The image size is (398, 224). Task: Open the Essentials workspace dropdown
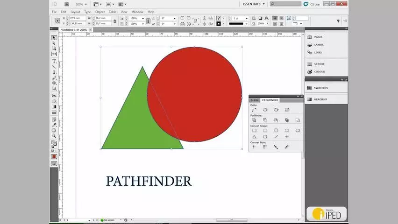[254, 4]
